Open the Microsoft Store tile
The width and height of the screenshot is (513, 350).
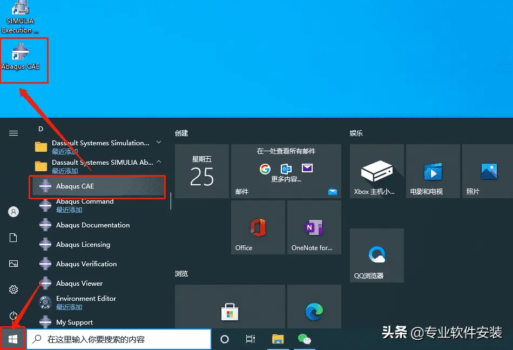(x=230, y=306)
